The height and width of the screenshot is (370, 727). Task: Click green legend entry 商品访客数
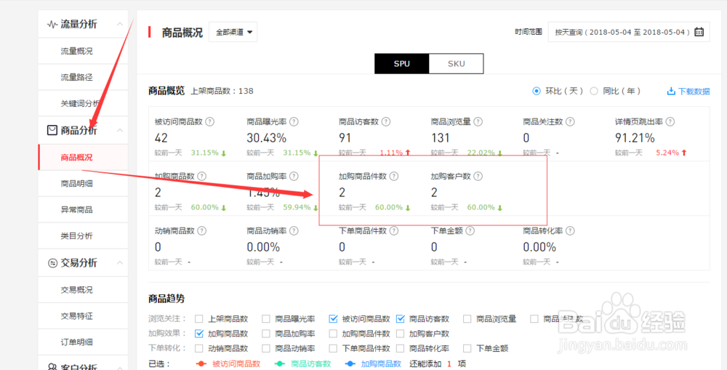(x=302, y=364)
